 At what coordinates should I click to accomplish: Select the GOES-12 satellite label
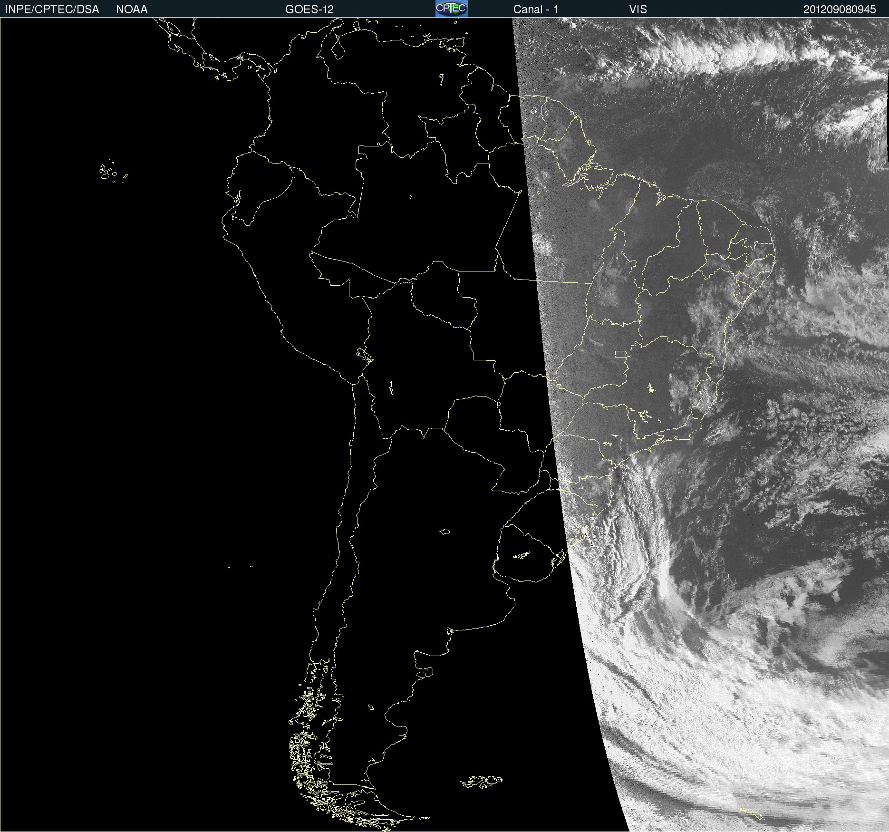[309, 10]
